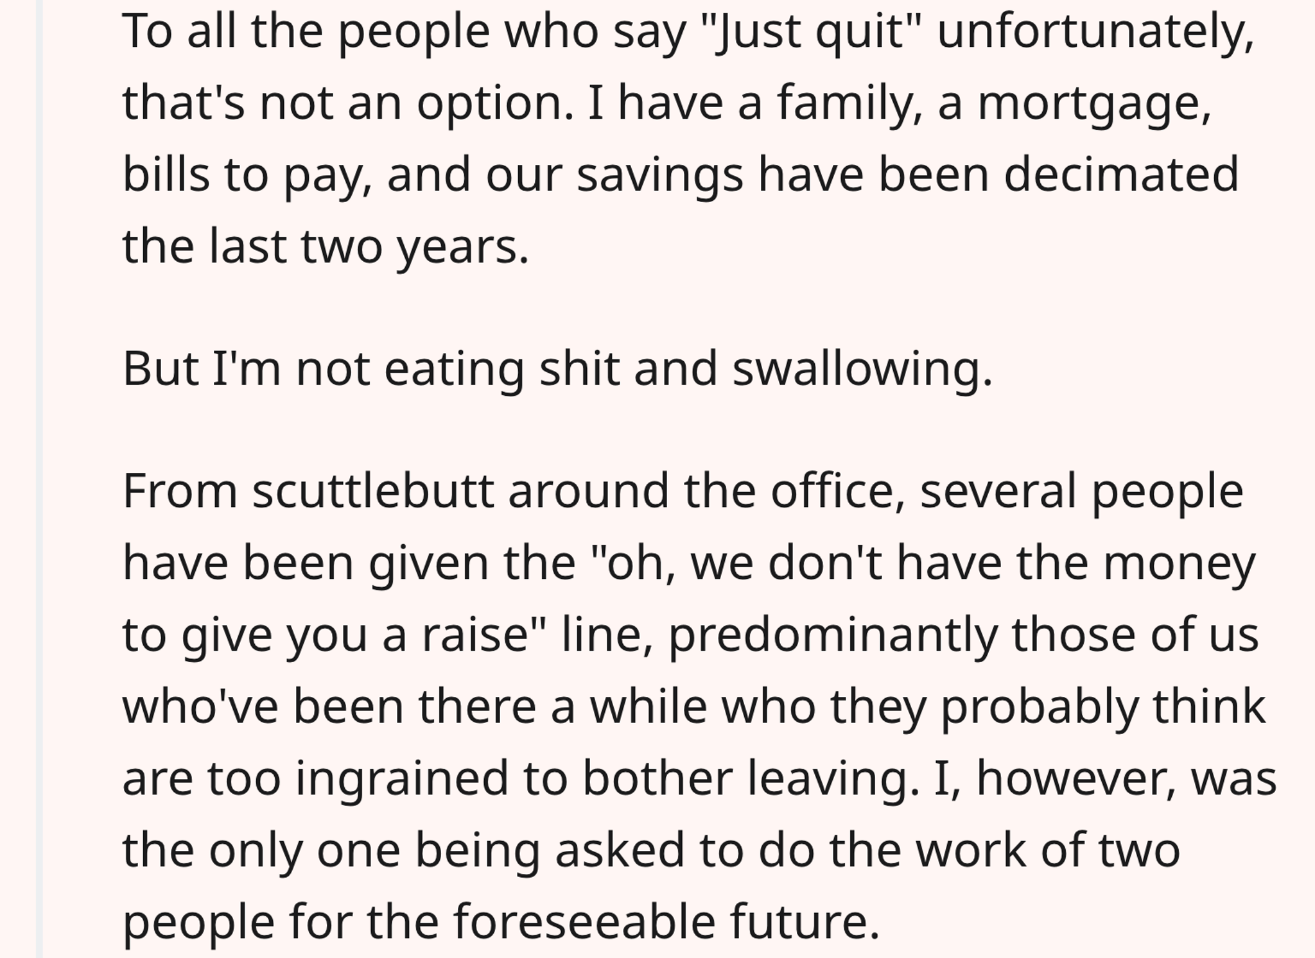
Task: Click the word "future" at paragraph end
Action: (797, 922)
